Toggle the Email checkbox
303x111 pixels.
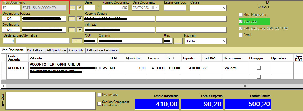click(x=241, y=35)
